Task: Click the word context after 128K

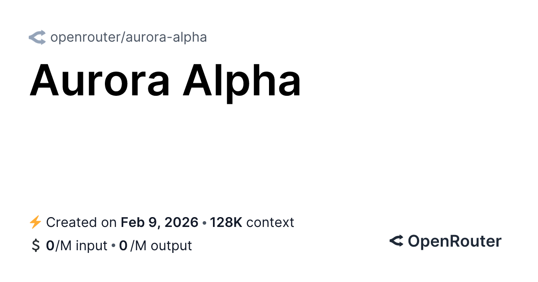Action: [270, 222]
